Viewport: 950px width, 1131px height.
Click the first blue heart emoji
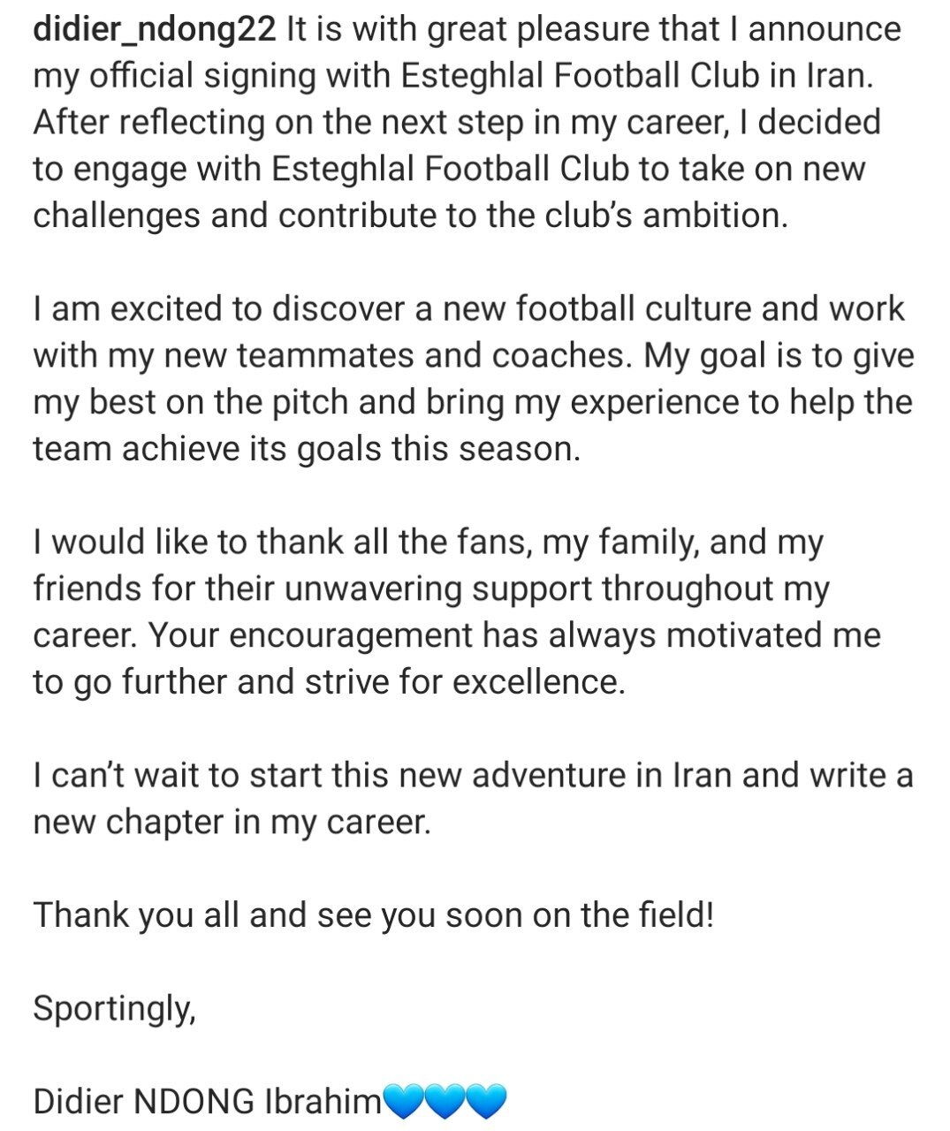pos(403,1102)
